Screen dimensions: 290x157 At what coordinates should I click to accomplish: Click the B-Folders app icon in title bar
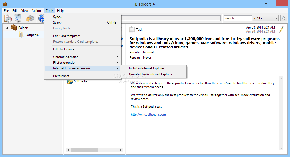pos(5,4)
